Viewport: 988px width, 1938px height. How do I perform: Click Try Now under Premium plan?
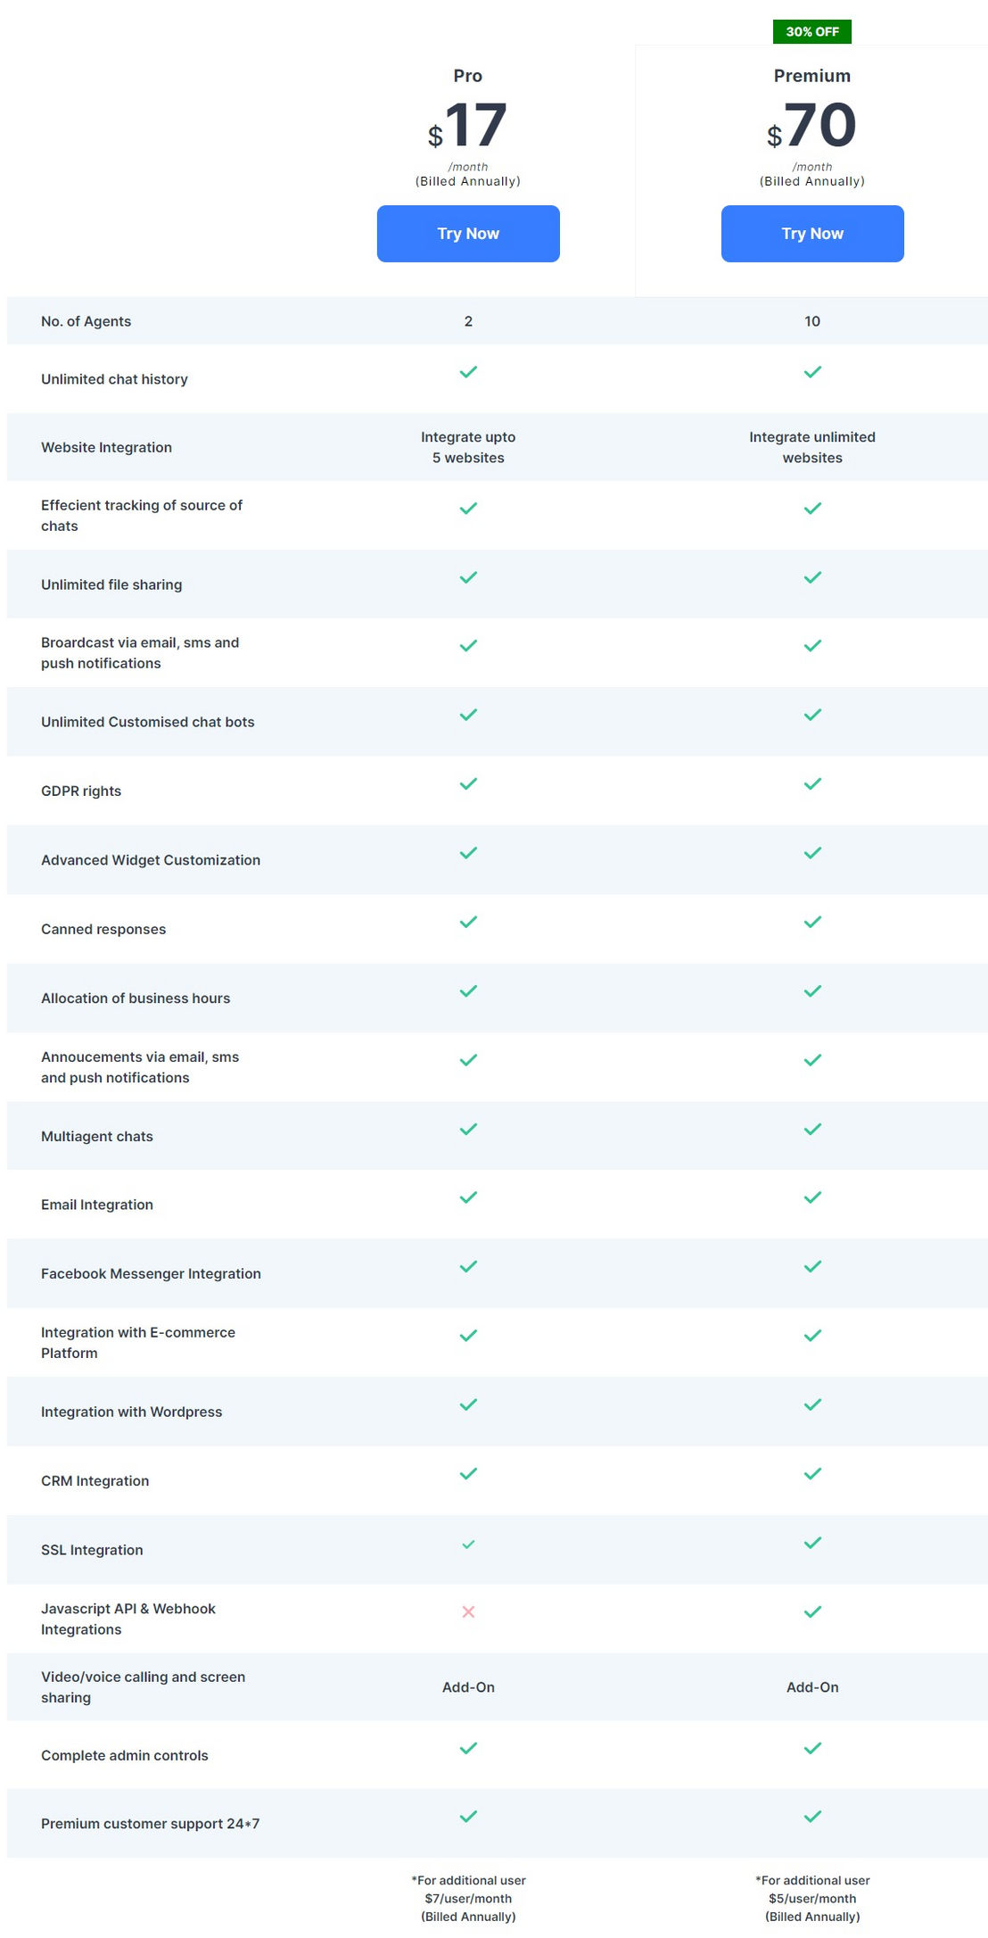coord(812,234)
